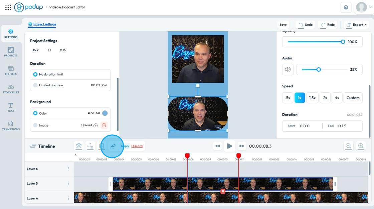Viewport: 374px width, 209px height.
Task: Select the 1:1 aspect ratio
Action: (x=49, y=50)
